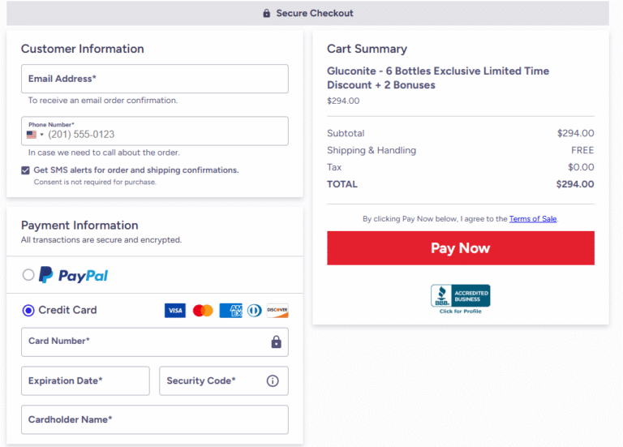The height and width of the screenshot is (447, 623).
Task: Select the Credit Card radio button
Action: pyautogui.click(x=28, y=310)
